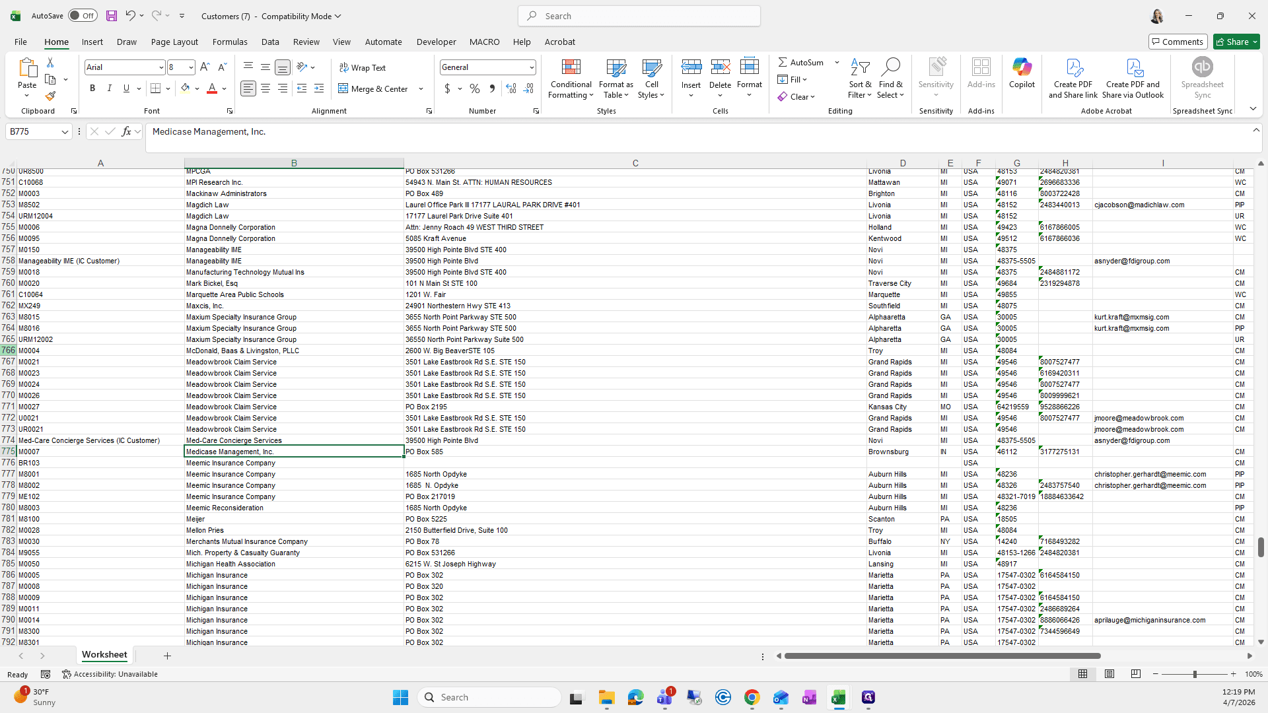This screenshot has width=1268, height=713.
Task: Expand the Merge & Center dropdown arrow
Action: pyautogui.click(x=421, y=88)
